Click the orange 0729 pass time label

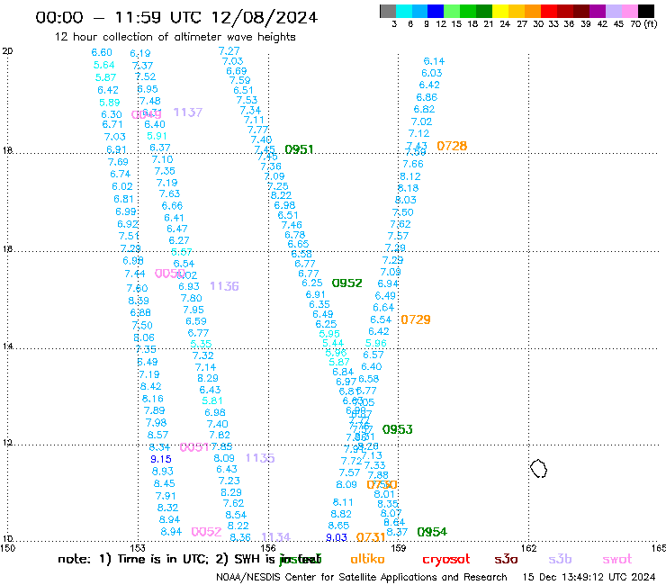(x=416, y=319)
